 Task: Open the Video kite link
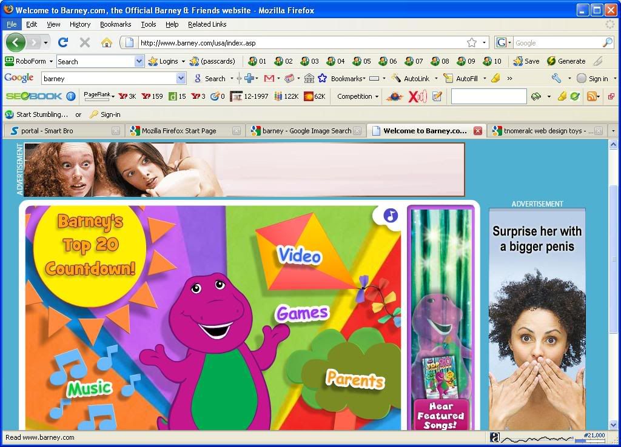[x=299, y=255]
